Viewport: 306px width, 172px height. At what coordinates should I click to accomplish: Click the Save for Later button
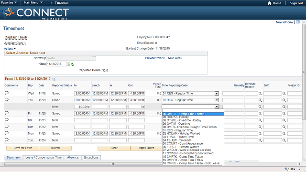(22, 148)
